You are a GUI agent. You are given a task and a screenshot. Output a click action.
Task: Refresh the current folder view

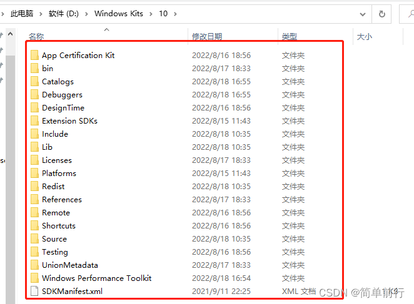click(x=381, y=14)
